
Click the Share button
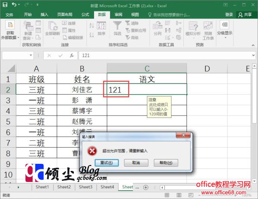(x=245, y=15)
